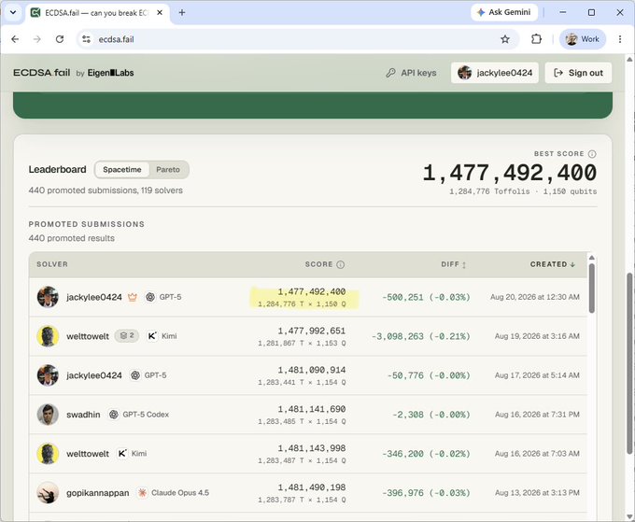The height and width of the screenshot is (522, 635).
Task: Click the SCORE column header
Action: click(318, 264)
